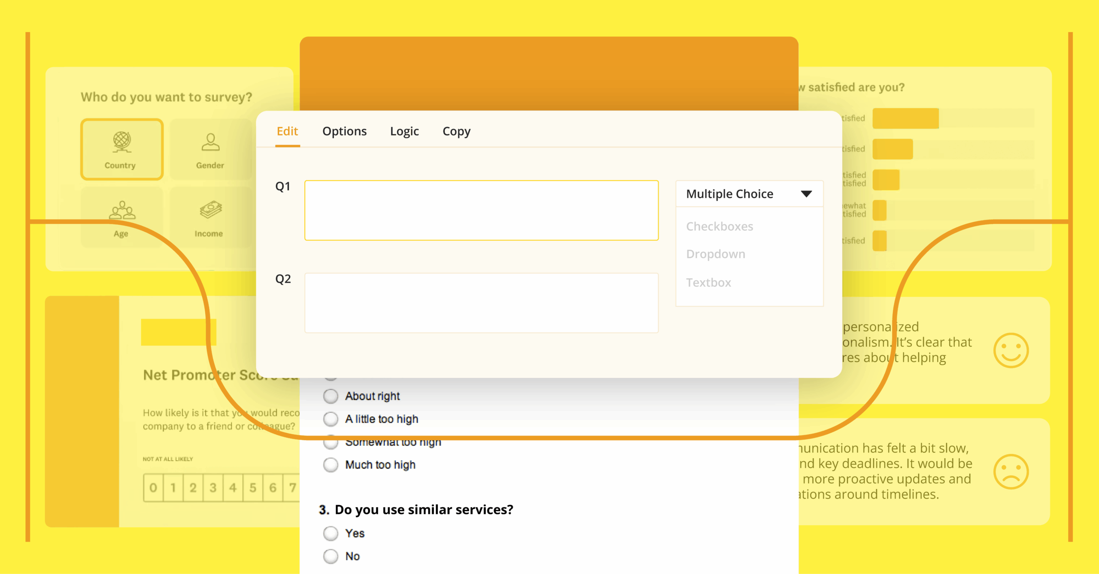Choose the Gender person icon

pos(210,142)
